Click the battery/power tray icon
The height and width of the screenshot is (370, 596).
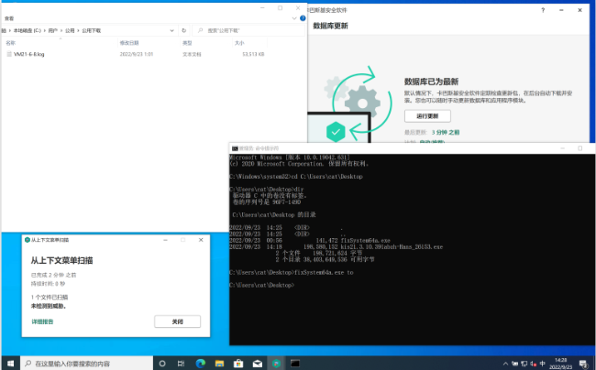pyautogui.click(x=514, y=364)
